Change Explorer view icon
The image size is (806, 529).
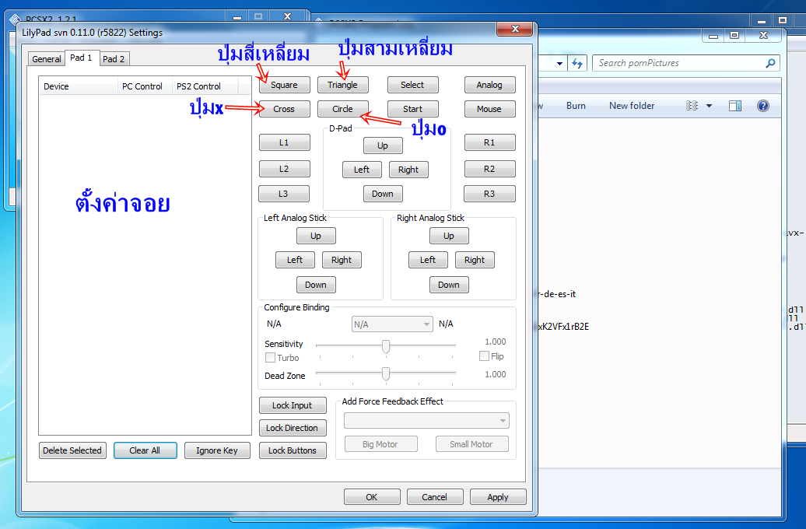pyautogui.click(x=692, y=106)
